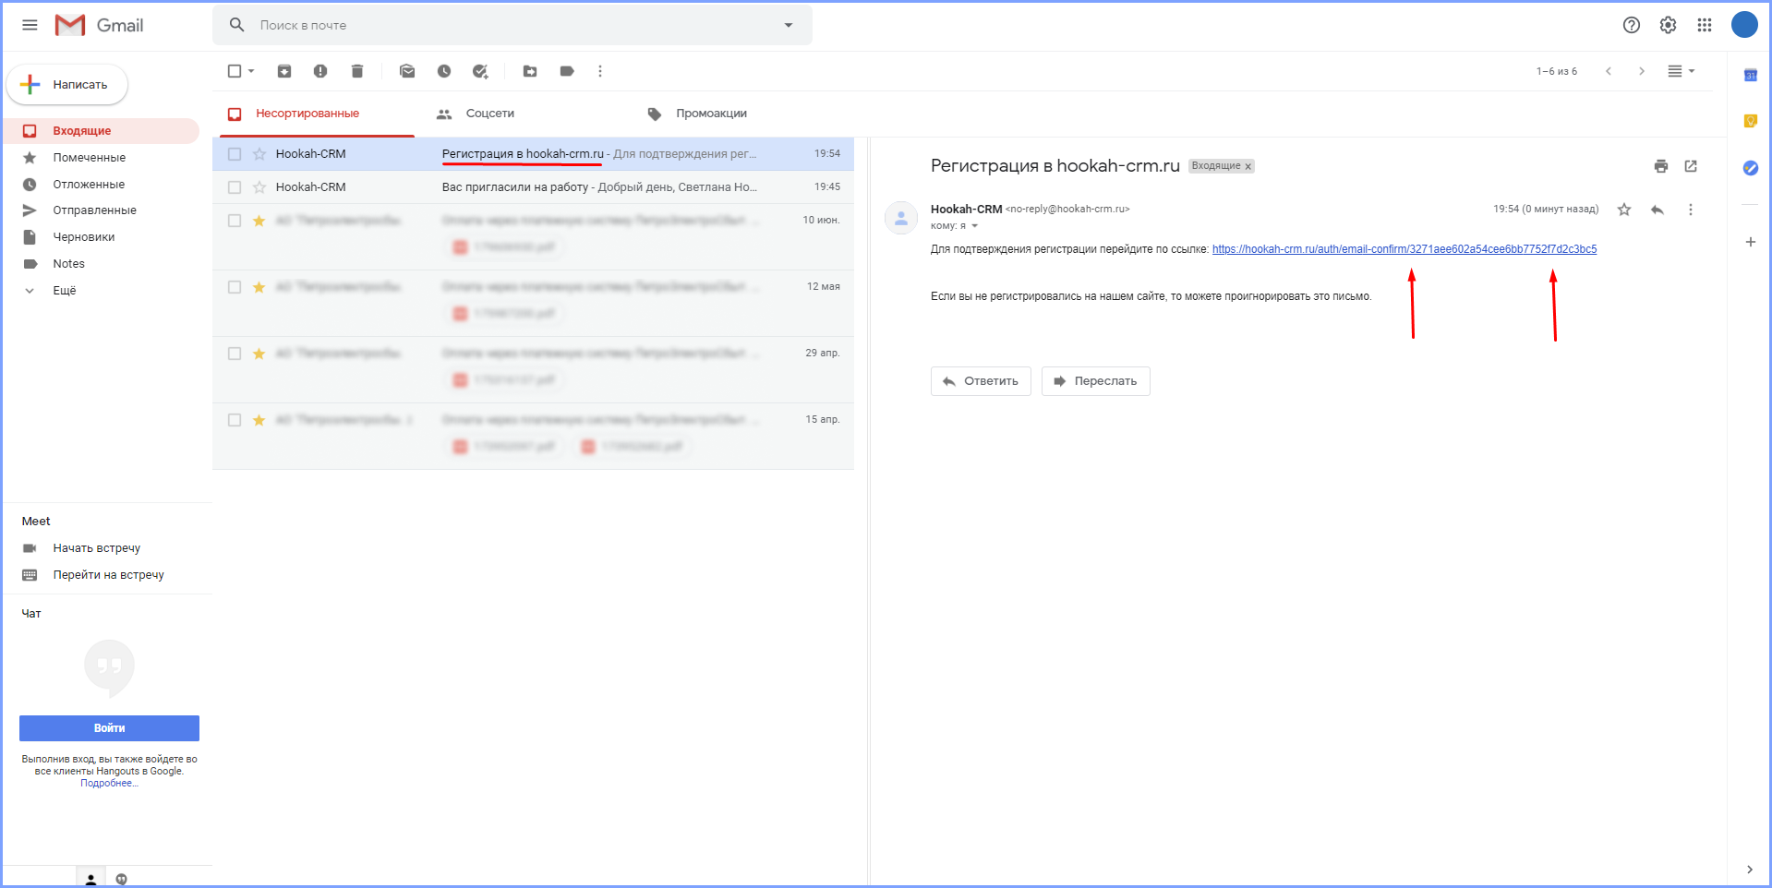Add to tasks icon
This screenshot has height=888, width=1772.
[x=480, y=71]
